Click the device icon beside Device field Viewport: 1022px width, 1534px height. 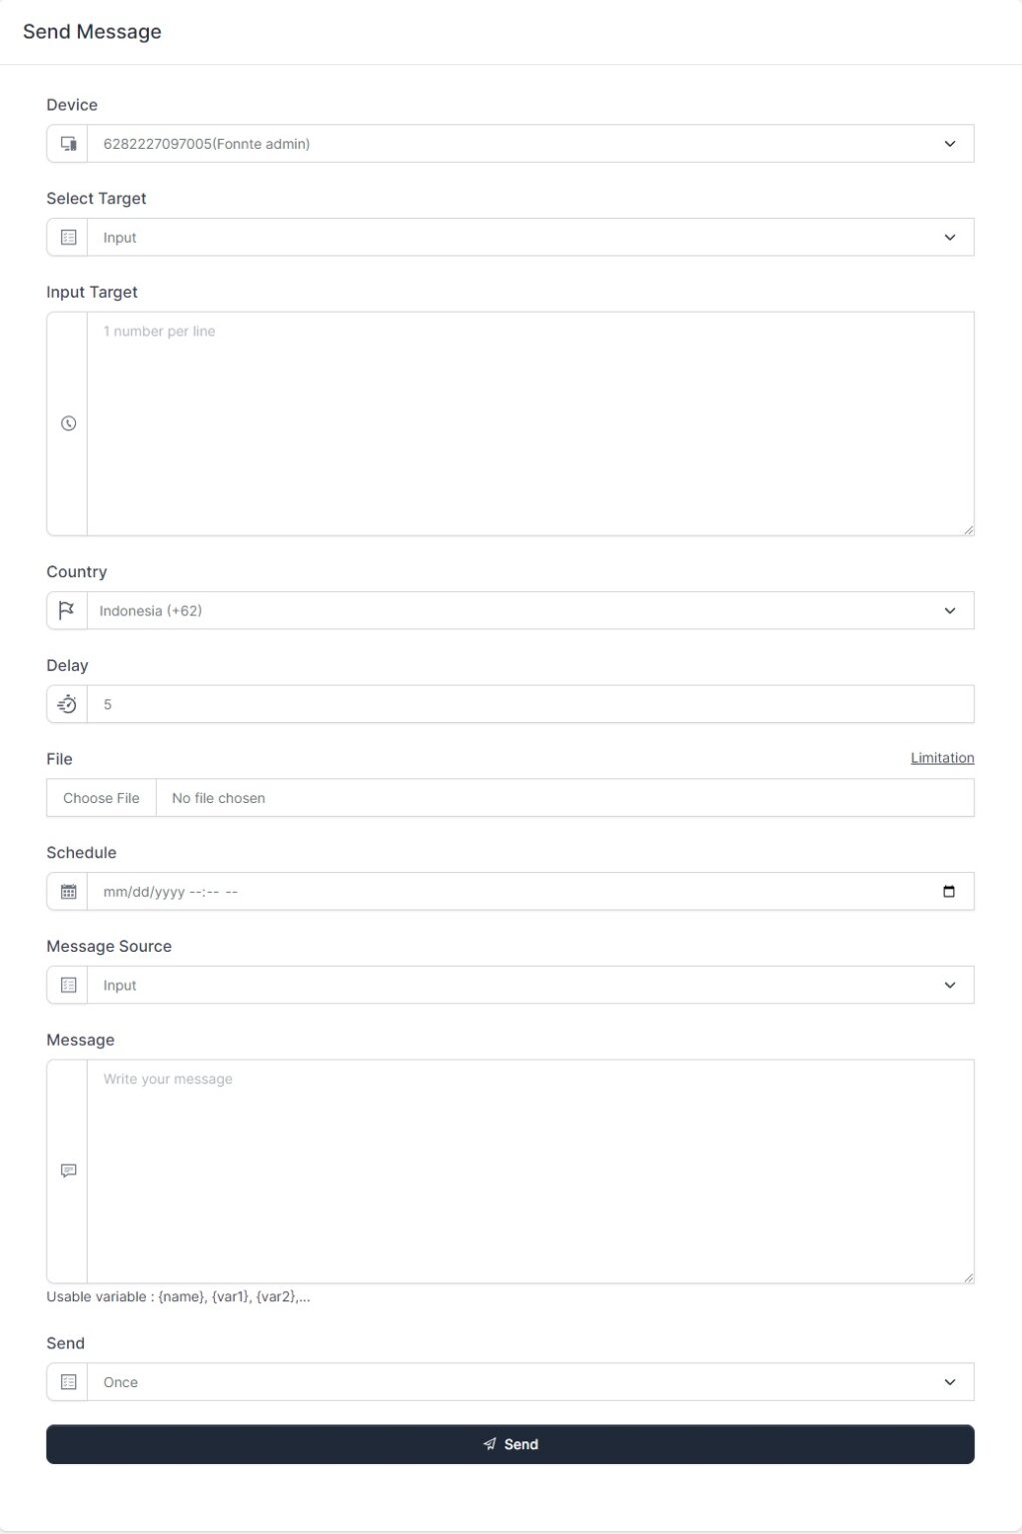(x=67, y=143)
